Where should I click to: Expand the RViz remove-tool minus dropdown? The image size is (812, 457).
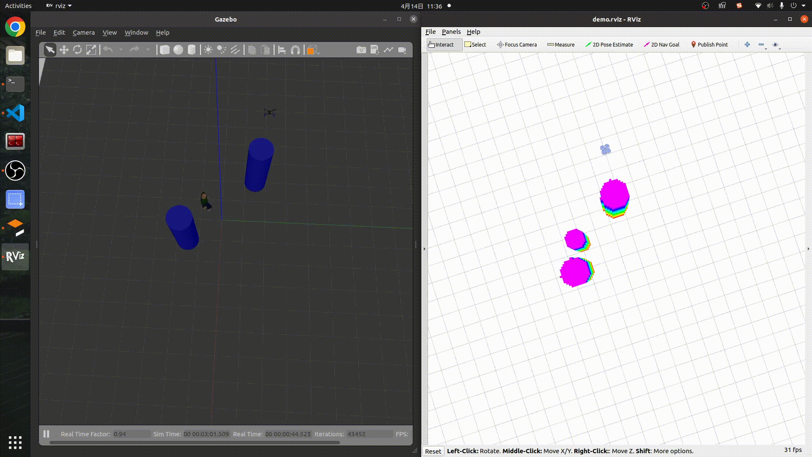(x=765, y=49)
